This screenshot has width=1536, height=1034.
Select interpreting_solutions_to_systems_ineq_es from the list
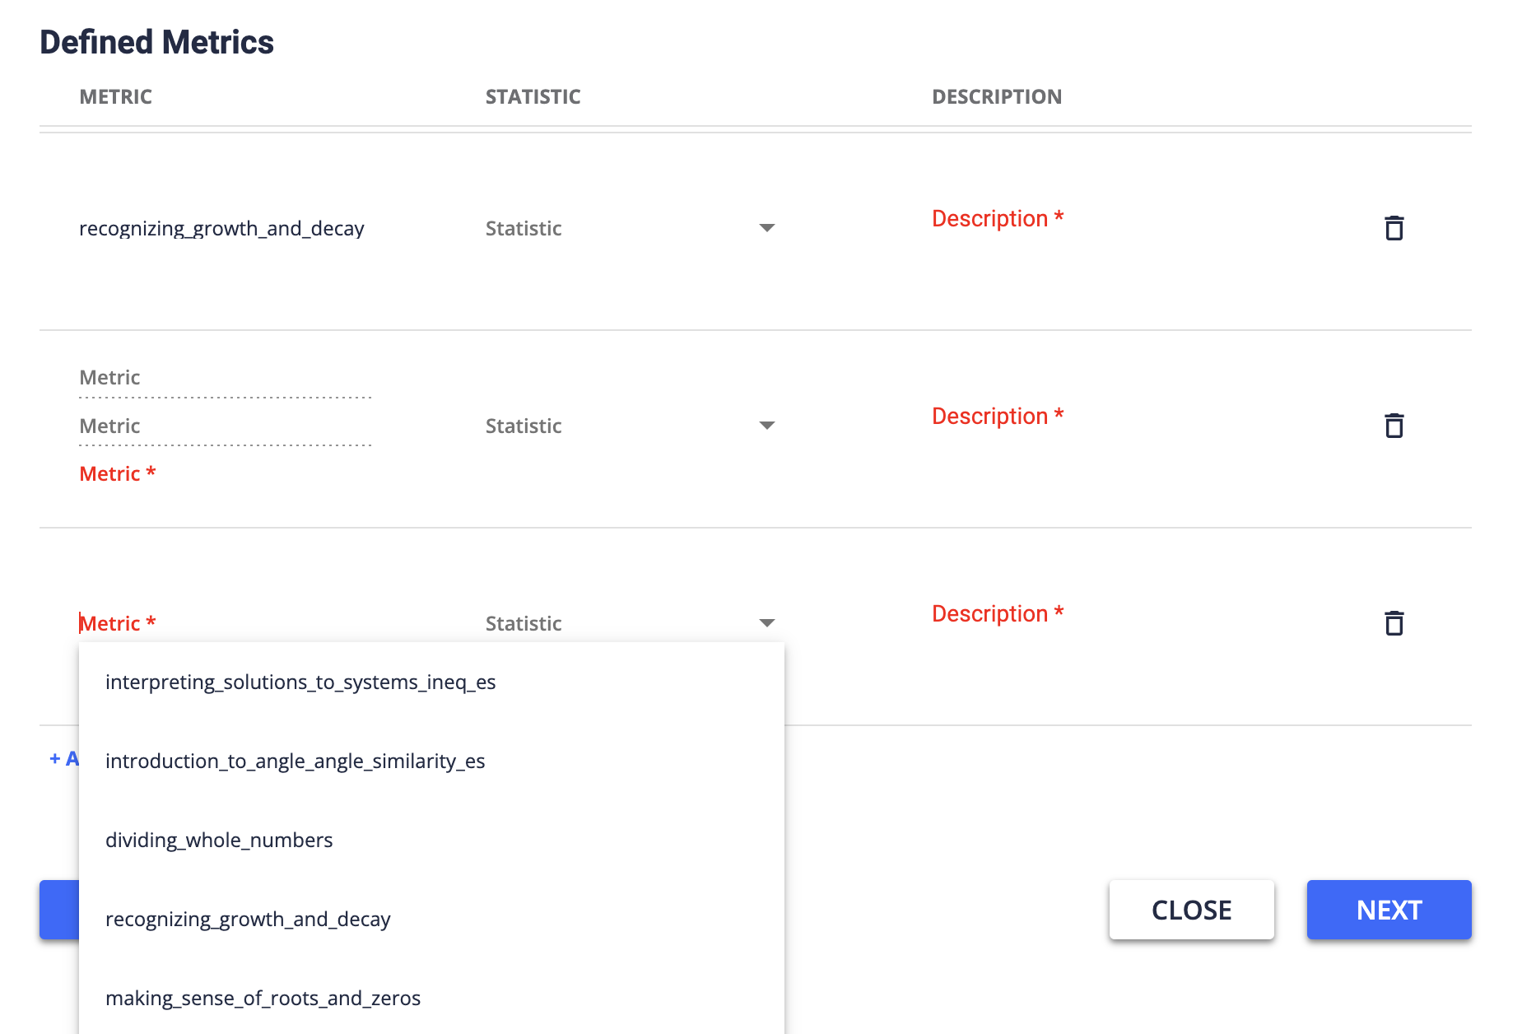click(x=300, y=682)
